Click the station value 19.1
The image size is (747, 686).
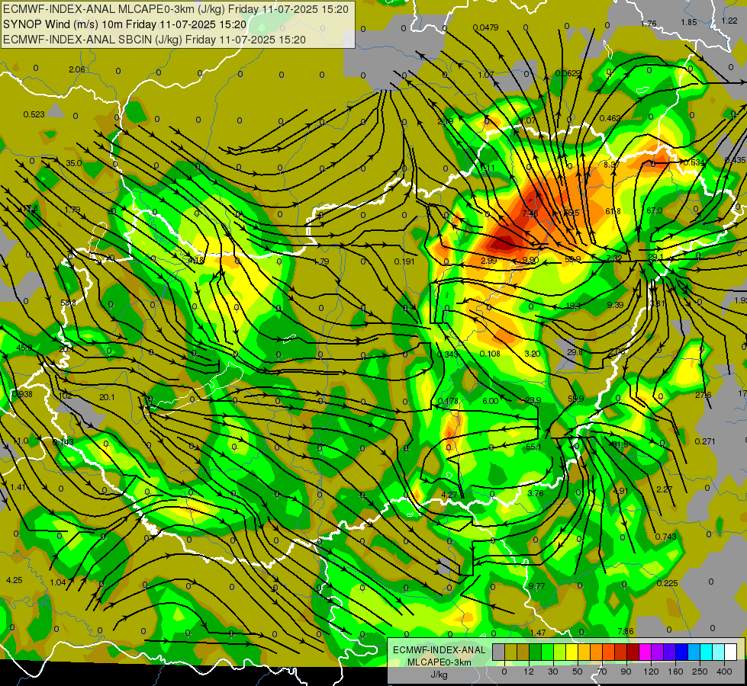point(574,306)
